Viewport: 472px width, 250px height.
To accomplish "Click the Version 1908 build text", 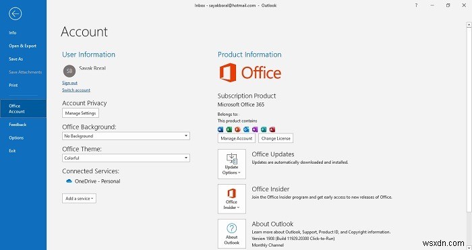I will tap(293, 239).
